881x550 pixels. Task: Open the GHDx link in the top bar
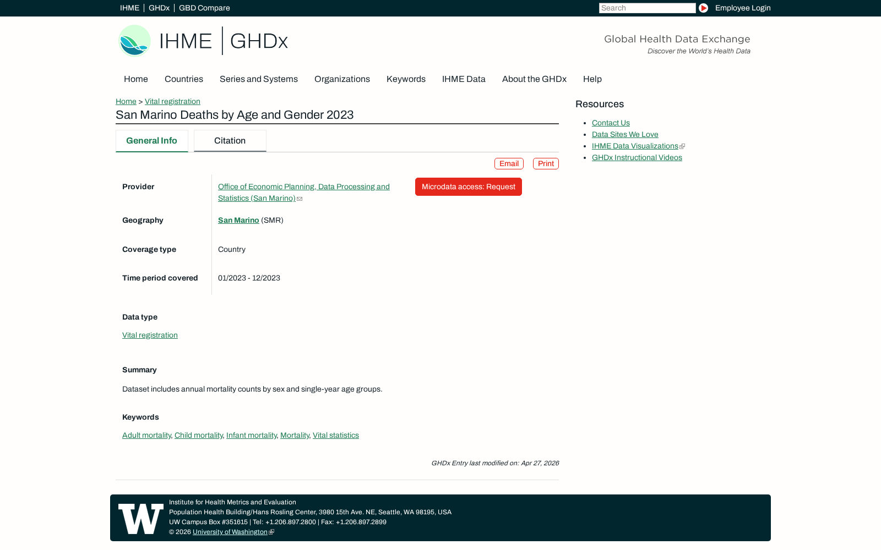click(159, 8)
